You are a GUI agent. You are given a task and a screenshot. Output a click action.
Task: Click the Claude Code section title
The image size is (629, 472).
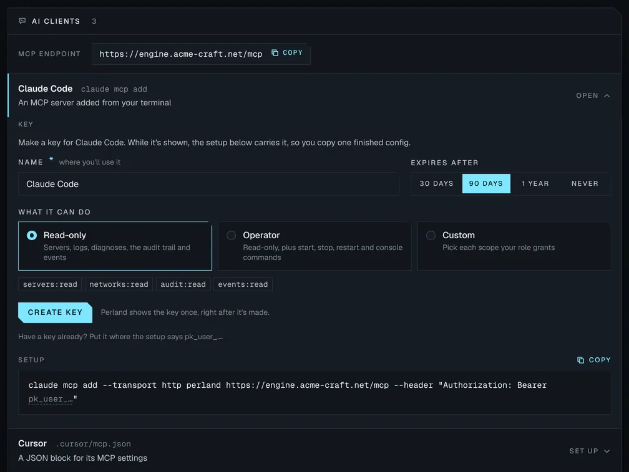click(46, 89)
